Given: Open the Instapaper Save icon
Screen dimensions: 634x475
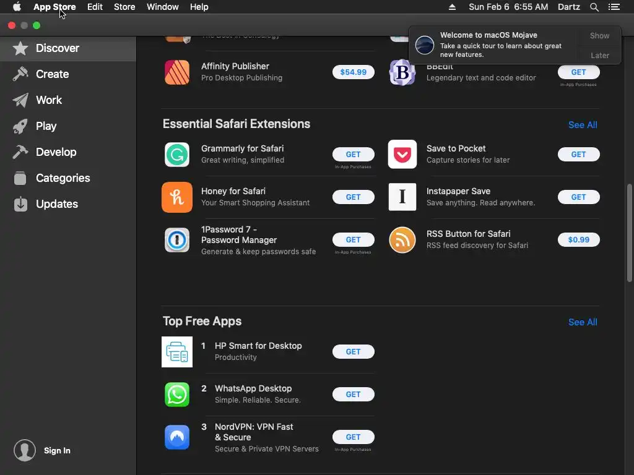Looking at the screenshot, I should tap(402, 197).
